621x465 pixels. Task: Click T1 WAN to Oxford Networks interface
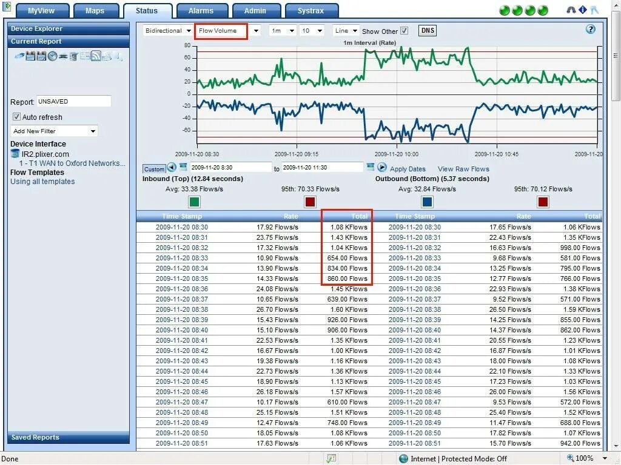point(72,163)
